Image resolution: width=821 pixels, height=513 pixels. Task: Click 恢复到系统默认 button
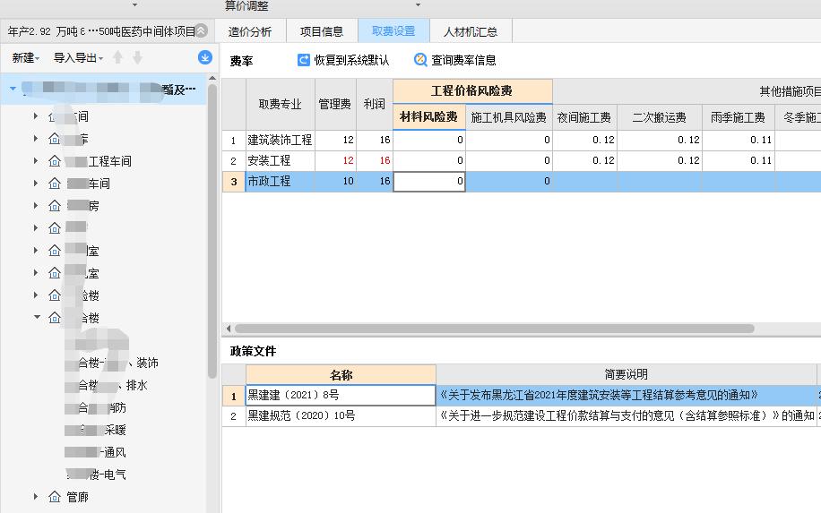[x=343, y=60]
